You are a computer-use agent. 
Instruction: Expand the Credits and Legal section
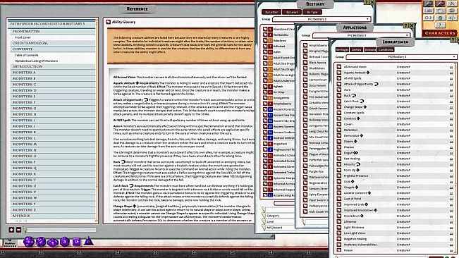[x=53, y=43]
